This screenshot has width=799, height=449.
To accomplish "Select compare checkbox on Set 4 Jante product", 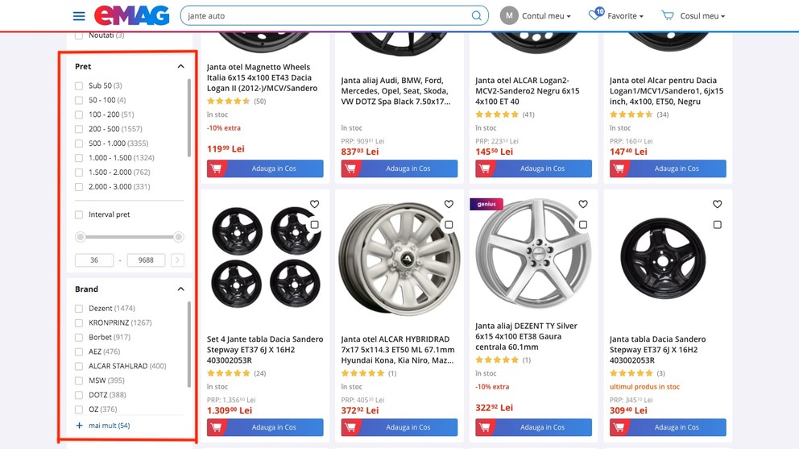I will pyautogui.click(x=314, y=224).
